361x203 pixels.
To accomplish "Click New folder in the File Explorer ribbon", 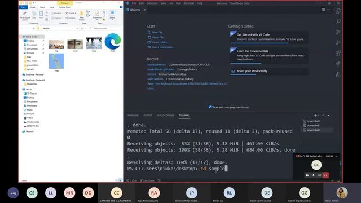I will point(81,16).
